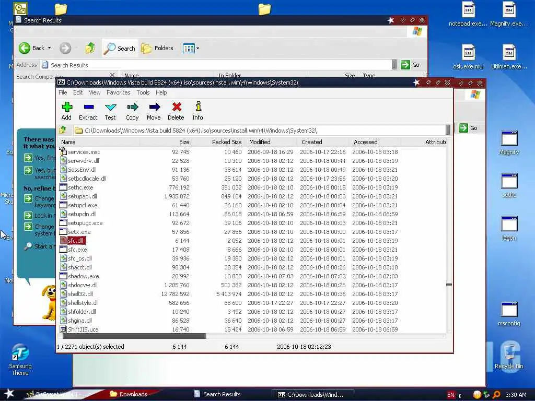The height and width of the screenshot is (401, 535).
Task: Open the File menu in 7-Zip
Action: tap(63, 92)
